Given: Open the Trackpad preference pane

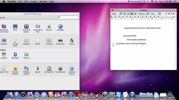Looking at the screenshot, I should tap(49, 41).
